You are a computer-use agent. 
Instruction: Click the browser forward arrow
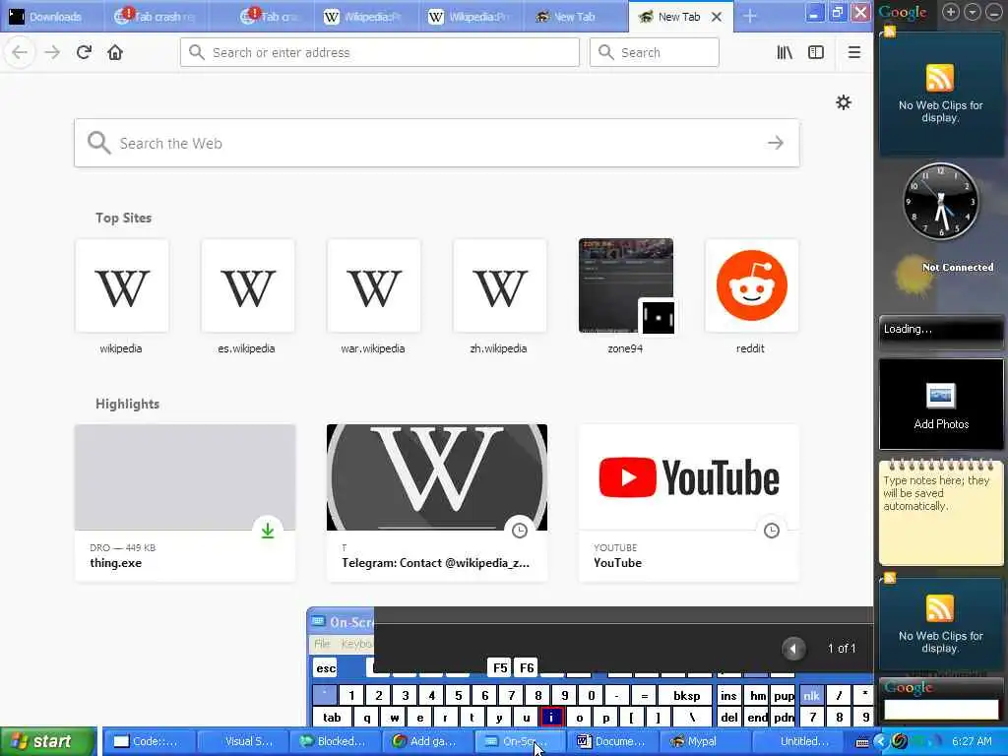click(52, 52)
